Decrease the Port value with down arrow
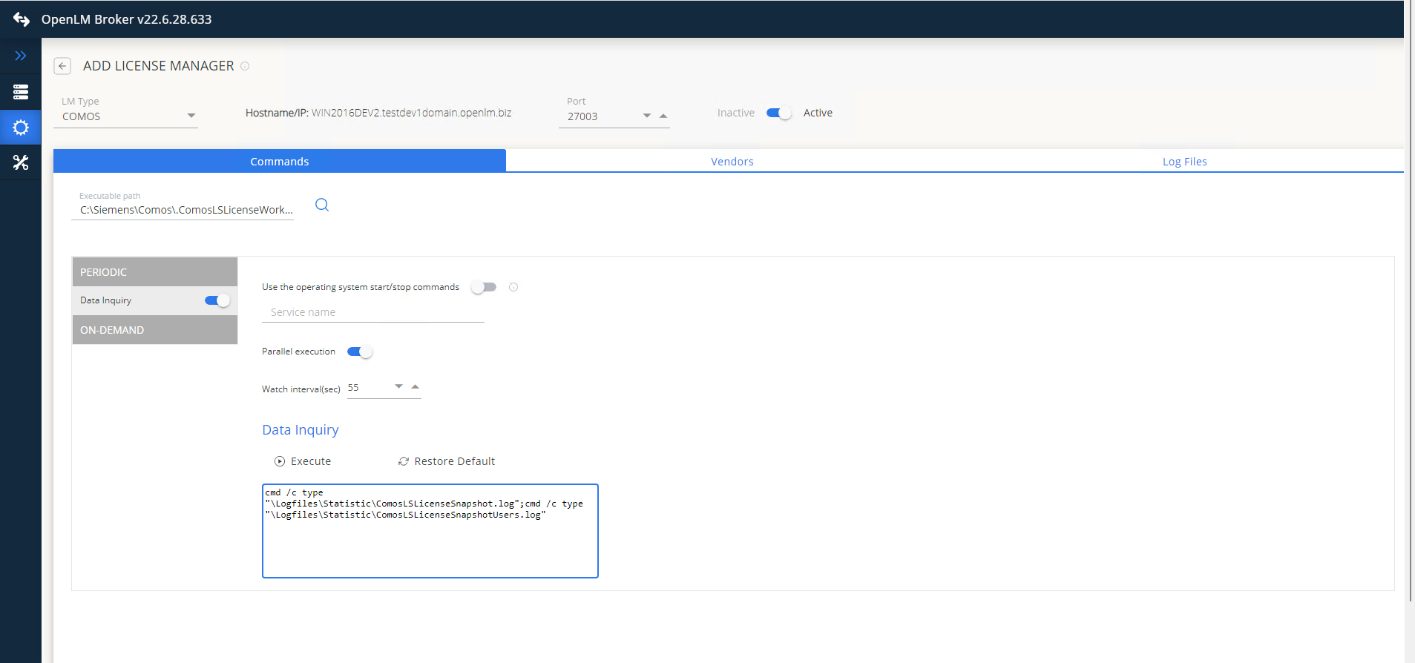This screenshot has height=663, width=1415. [x=647, y=116]
